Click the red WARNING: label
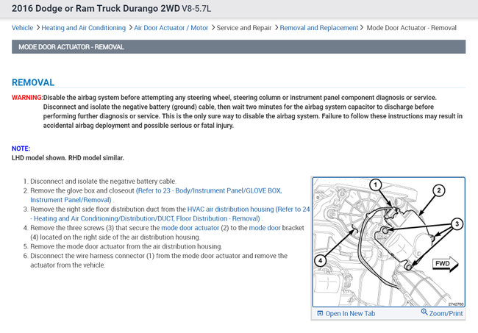Viewport: 478px width, 333px height. (x=27, y=98)
